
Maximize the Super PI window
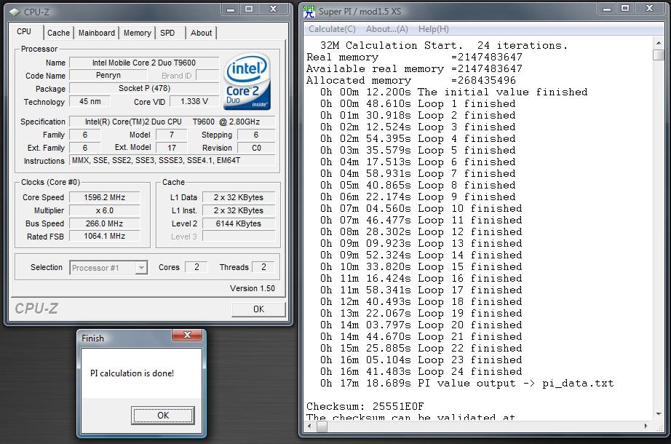tap(625, 9)
